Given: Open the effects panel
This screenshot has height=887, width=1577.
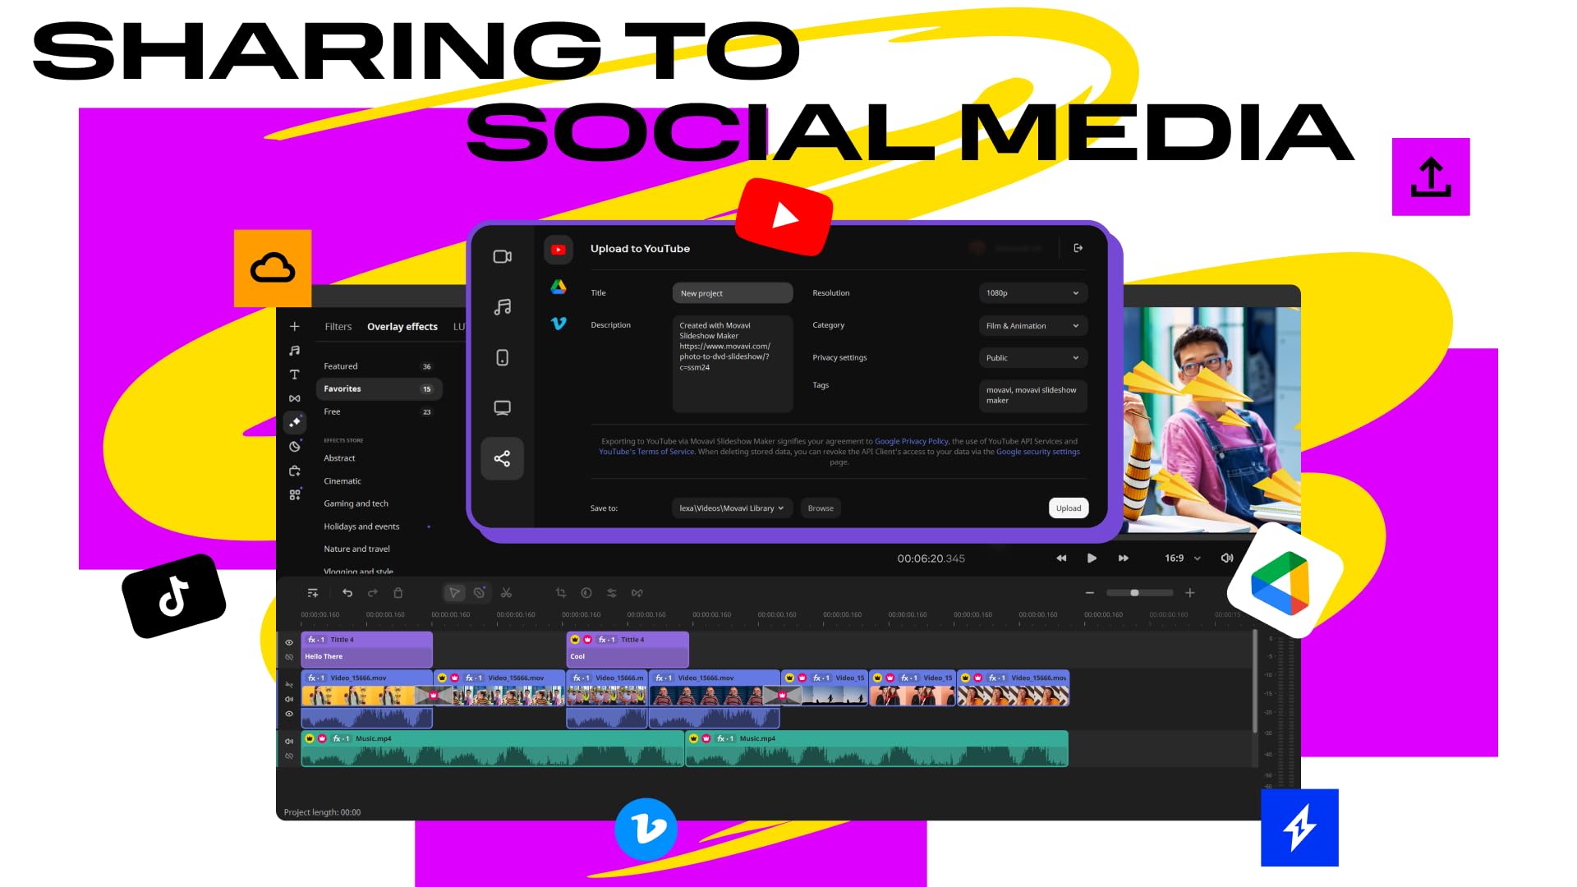Looking at the screenshot, I should [x=295, y=422].
